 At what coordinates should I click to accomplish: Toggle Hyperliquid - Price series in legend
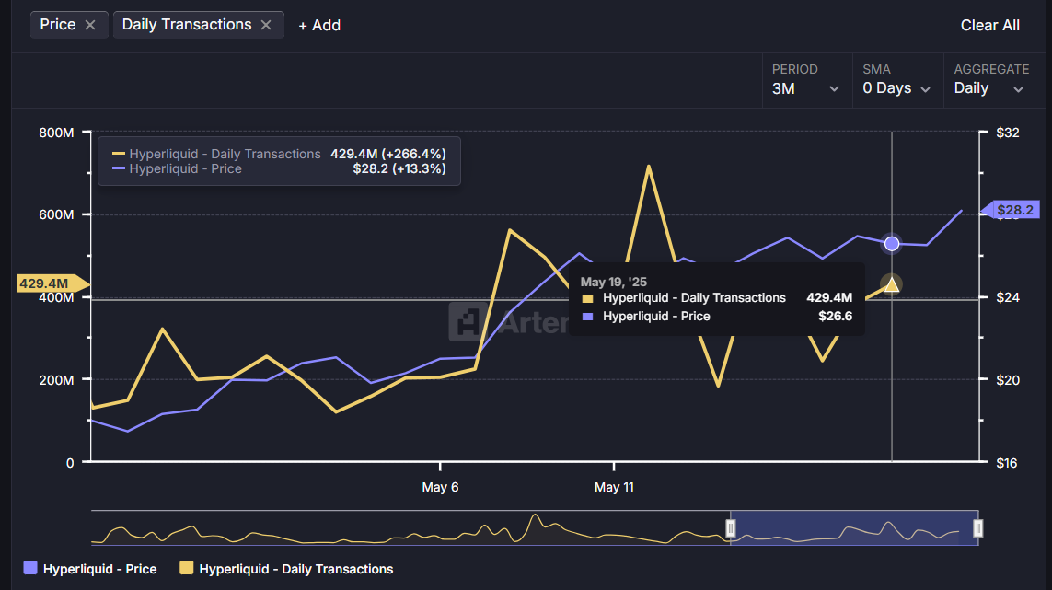[90, 569]
